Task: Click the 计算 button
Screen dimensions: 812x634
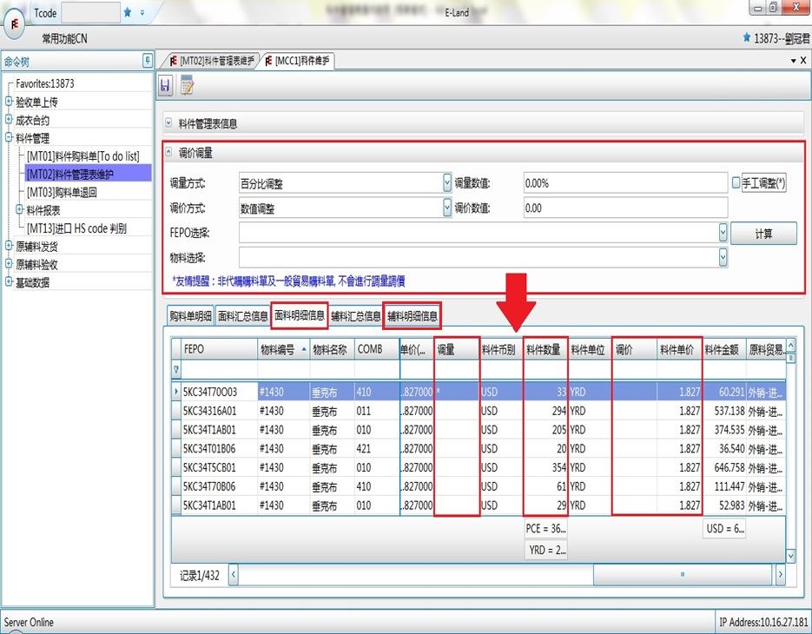Action: [x=762, y=233]
